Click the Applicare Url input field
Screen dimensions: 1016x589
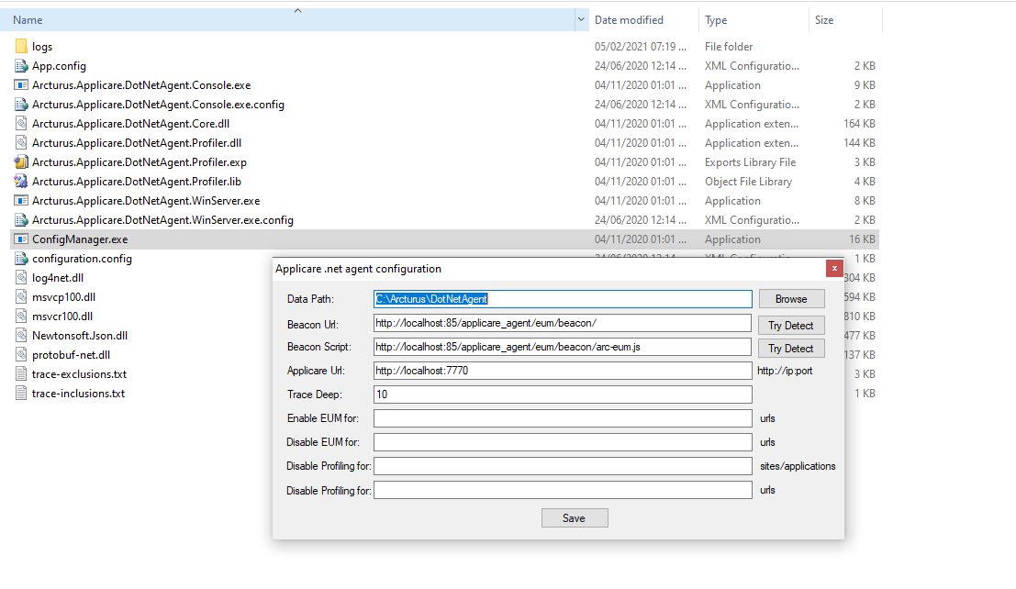click(563, 371)
